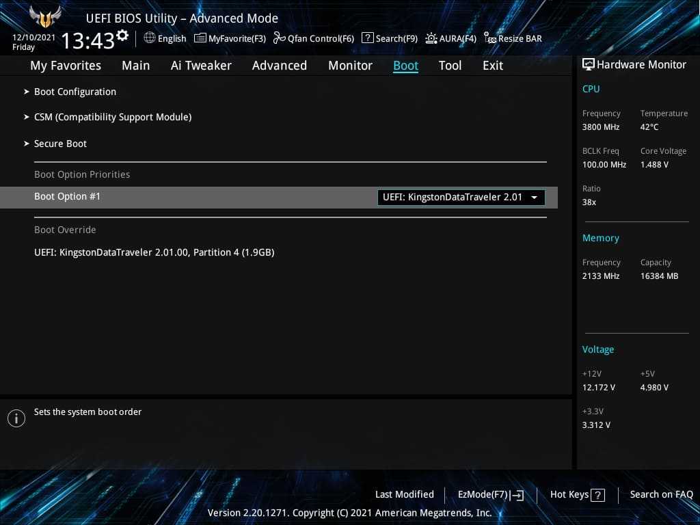Open AURA(F4) lighting icon
The image size is (700, 525).
click(x=431, y=38)
